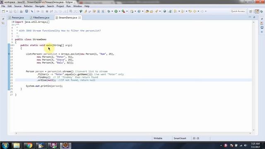Screen dimensions: 265x149
Task: Click the Open Task folder icon
Action: point(152,11)
